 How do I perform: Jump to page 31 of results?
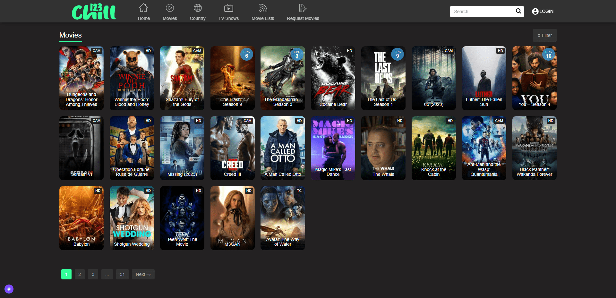tap(122, 274)
